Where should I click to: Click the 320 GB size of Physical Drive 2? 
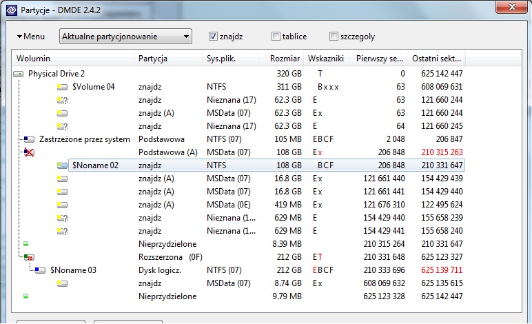click(x=289, y=74)
